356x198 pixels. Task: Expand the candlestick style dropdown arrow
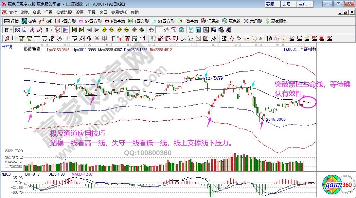(51, 30)
